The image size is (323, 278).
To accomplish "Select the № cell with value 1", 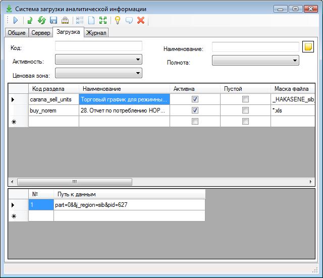I will [41, 205].
